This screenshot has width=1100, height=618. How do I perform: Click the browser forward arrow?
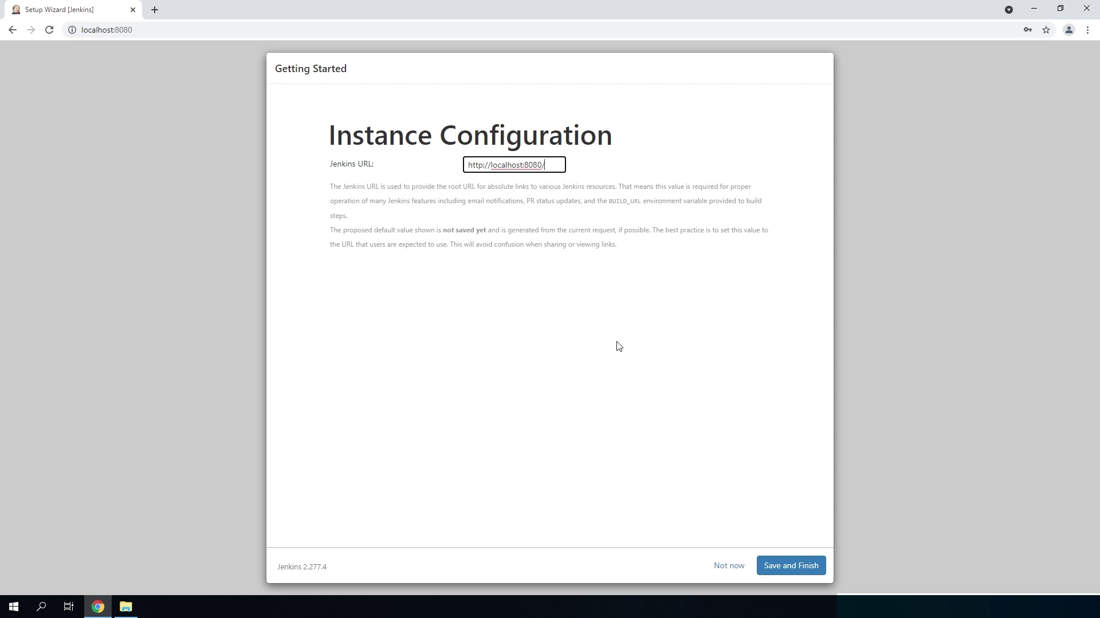point(31,30)
